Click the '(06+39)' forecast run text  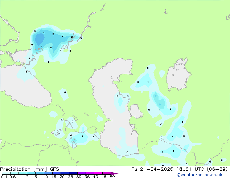coord(217,169)
